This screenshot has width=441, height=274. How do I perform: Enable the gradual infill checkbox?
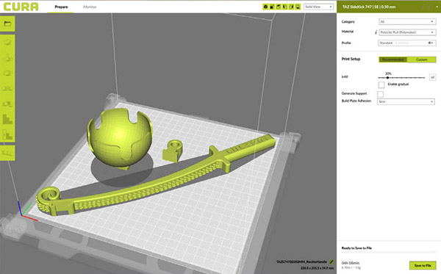(x=381, y=84)
